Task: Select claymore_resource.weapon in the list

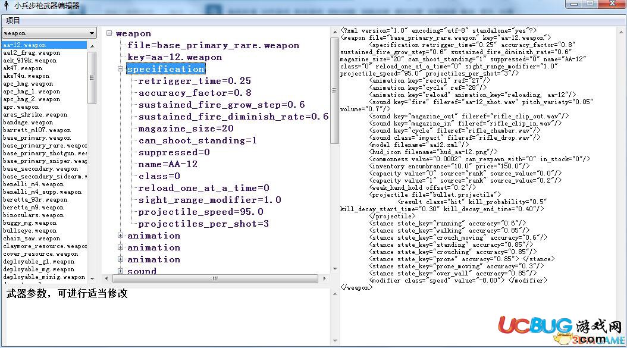Action: 45,246
